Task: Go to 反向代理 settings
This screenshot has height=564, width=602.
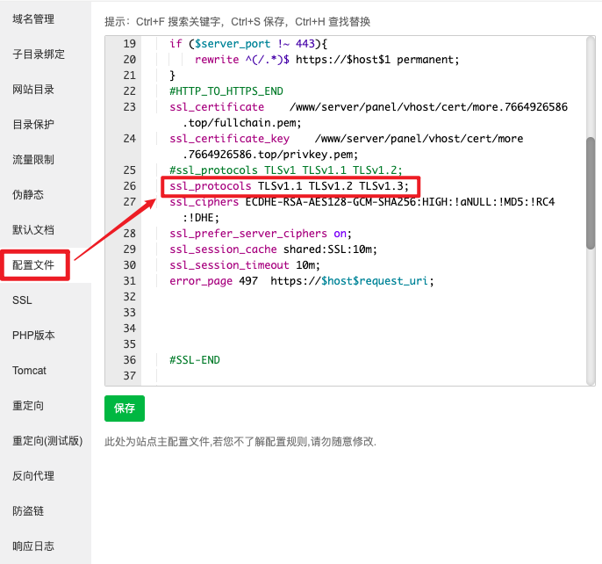Action: [33, 475]
